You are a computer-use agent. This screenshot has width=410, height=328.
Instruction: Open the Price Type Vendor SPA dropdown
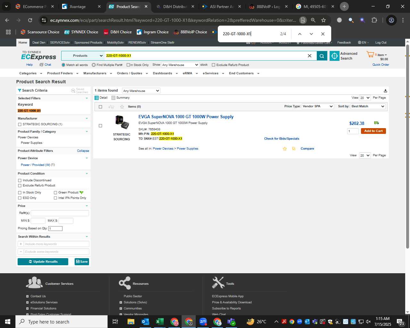318,106
